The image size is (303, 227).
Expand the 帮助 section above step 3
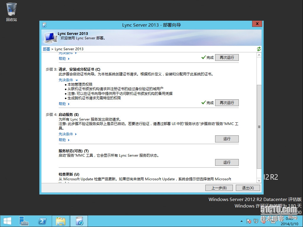(64, 59)
